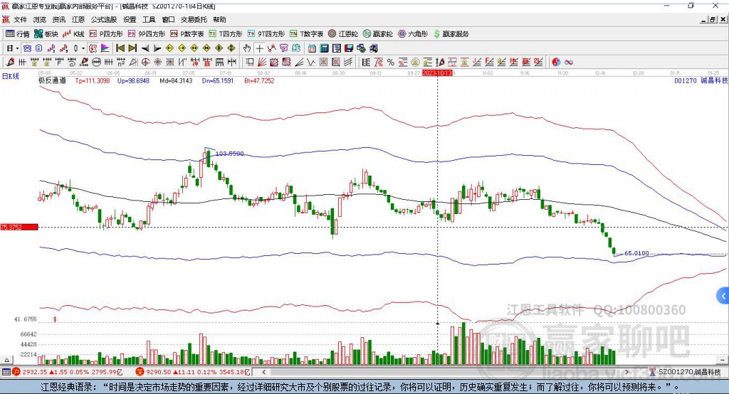Open the 浏览 menu

40,19
